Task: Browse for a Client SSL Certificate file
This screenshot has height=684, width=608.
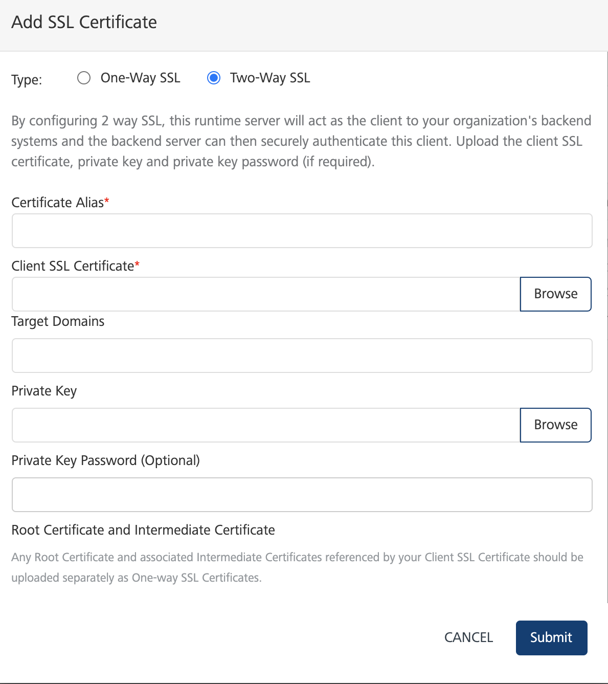Action: coord(555,294)
